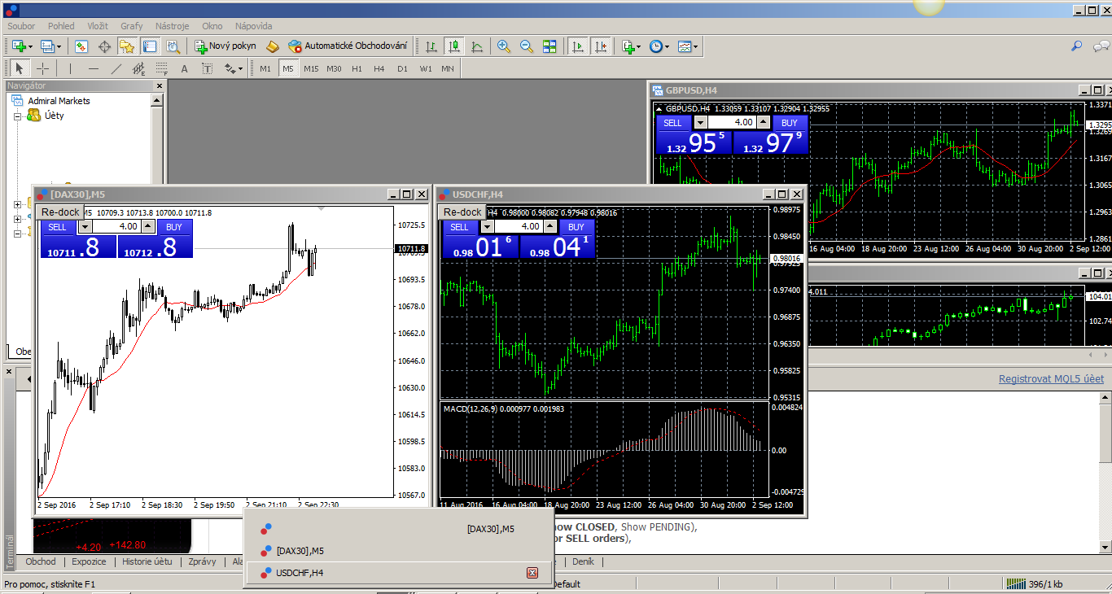1112x594 pixels.
Task: Switch to the Zprávy terminal tab
Action: [202, 561]
